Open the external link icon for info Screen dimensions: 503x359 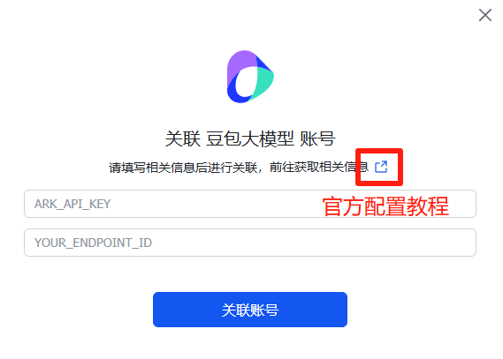coord(381,167)
